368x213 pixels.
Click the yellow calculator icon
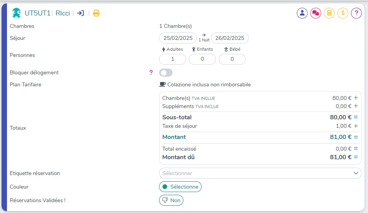click(329, 13)
